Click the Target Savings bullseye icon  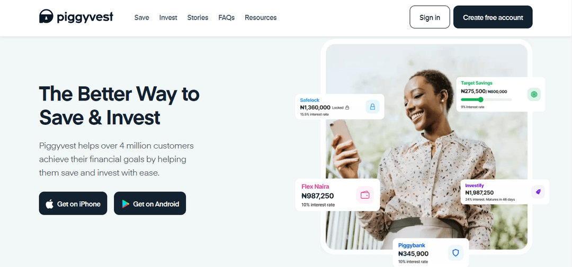tap(534, 94)
